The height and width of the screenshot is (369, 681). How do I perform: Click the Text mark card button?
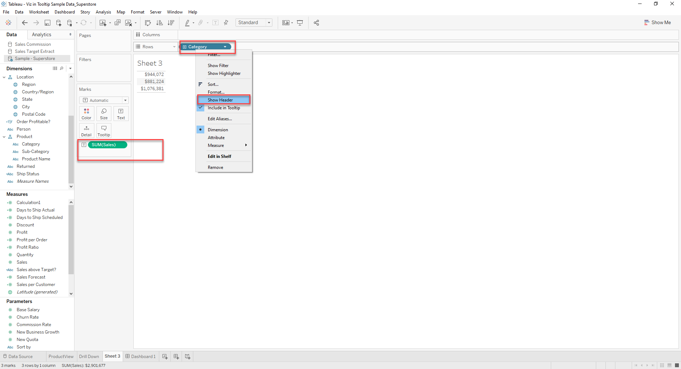click(x=121, y=114)
